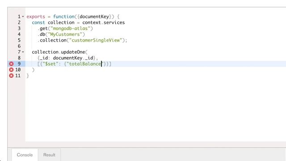
Task: Collapse the updateOne fold arrow on line 7
Action: (x=23, y=52)
